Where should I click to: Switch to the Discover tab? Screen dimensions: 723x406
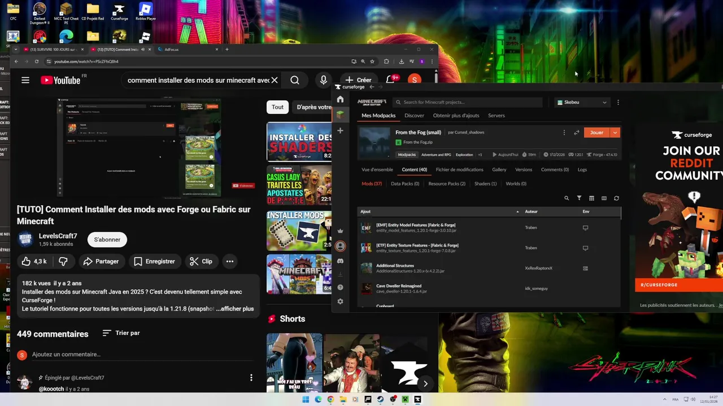tap(414, 116)
